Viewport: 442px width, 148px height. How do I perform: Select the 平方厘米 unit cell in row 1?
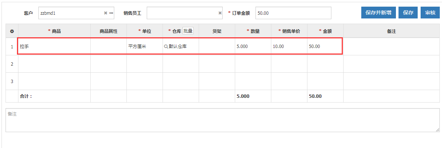tap(145, 47)
